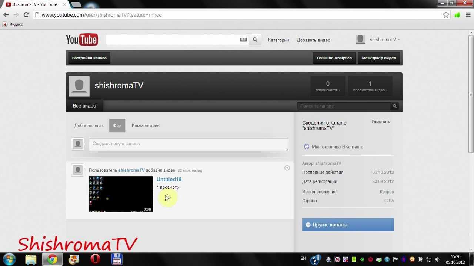Go back with the browser back arrow

tap(6, 15)
